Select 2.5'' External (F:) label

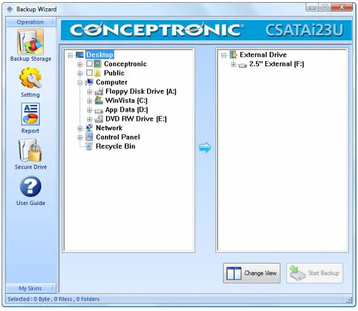click(277, 64)
